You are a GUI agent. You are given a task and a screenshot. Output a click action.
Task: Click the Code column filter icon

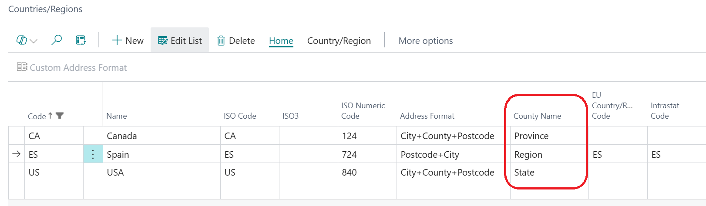[x=60, y=116]
